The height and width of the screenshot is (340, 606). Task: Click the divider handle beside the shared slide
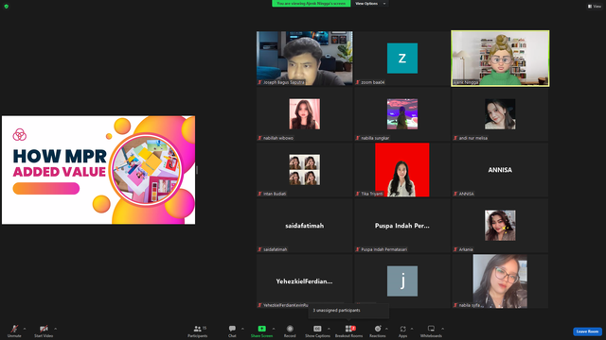coord(197,170)
